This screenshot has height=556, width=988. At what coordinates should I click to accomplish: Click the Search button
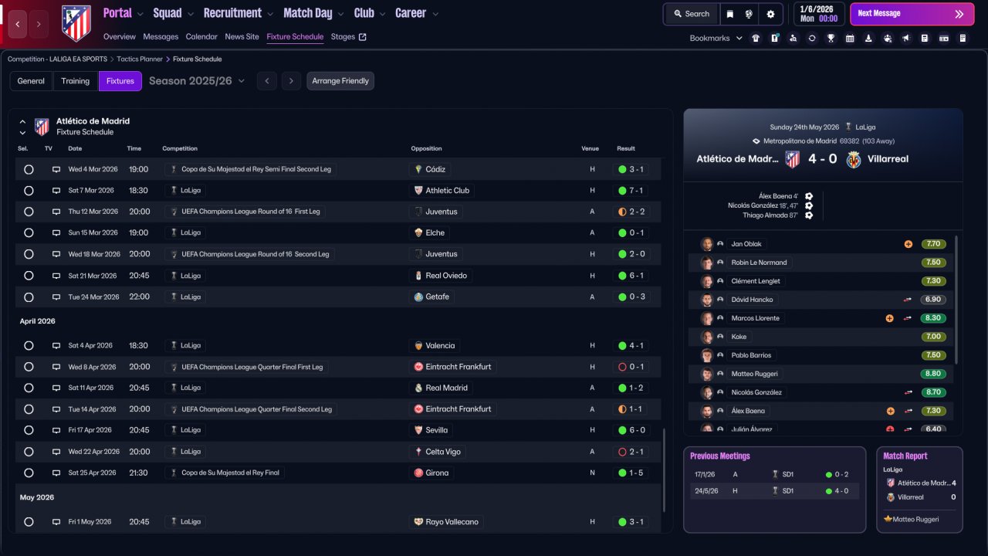(691, 14)
